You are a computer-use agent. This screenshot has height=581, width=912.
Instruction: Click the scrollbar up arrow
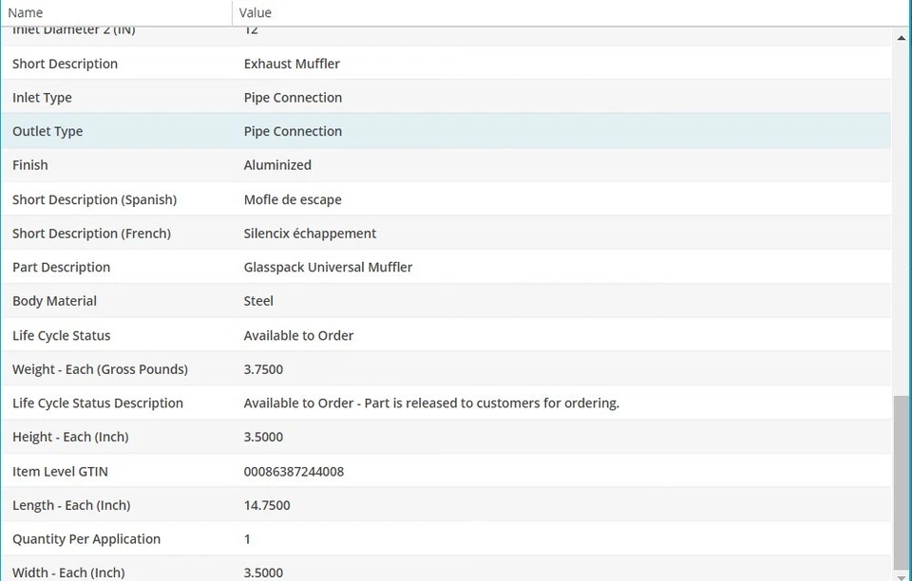pyautogui.click(x=901, y=38)
